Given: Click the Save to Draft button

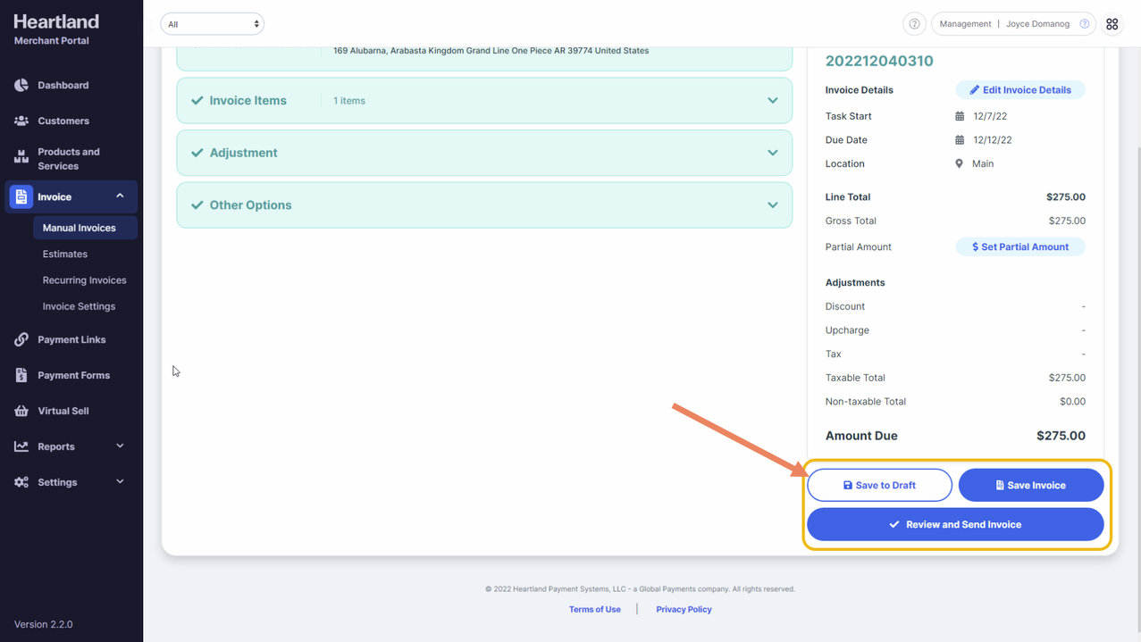Looking at the screenshot, I should (x=879, y=485).
